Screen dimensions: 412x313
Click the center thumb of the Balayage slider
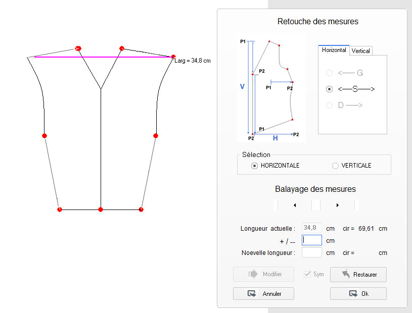coord(316,205)
